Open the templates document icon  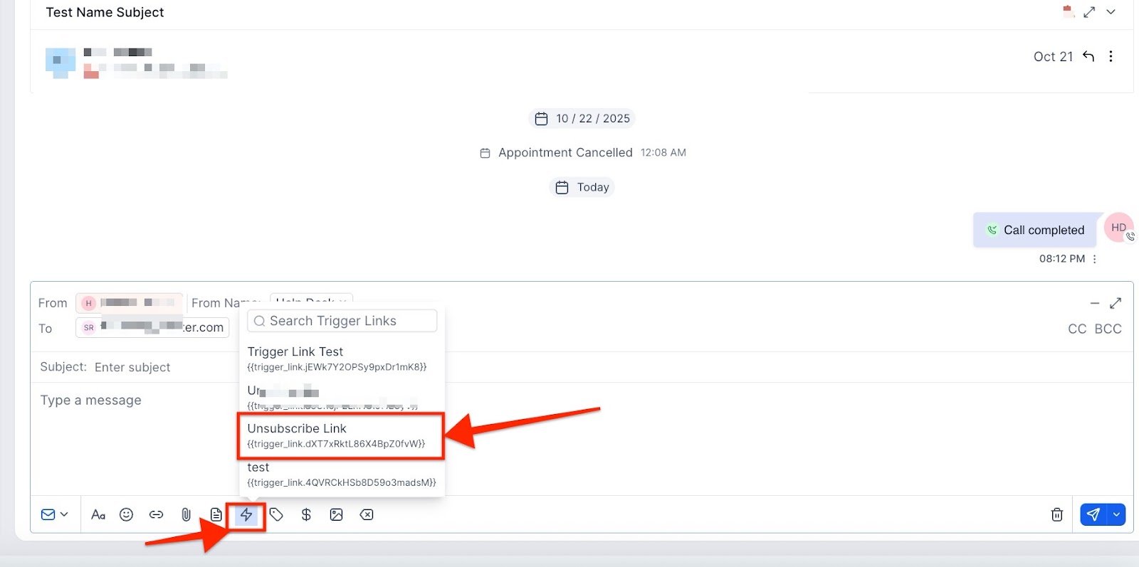(x=216, y=515)
